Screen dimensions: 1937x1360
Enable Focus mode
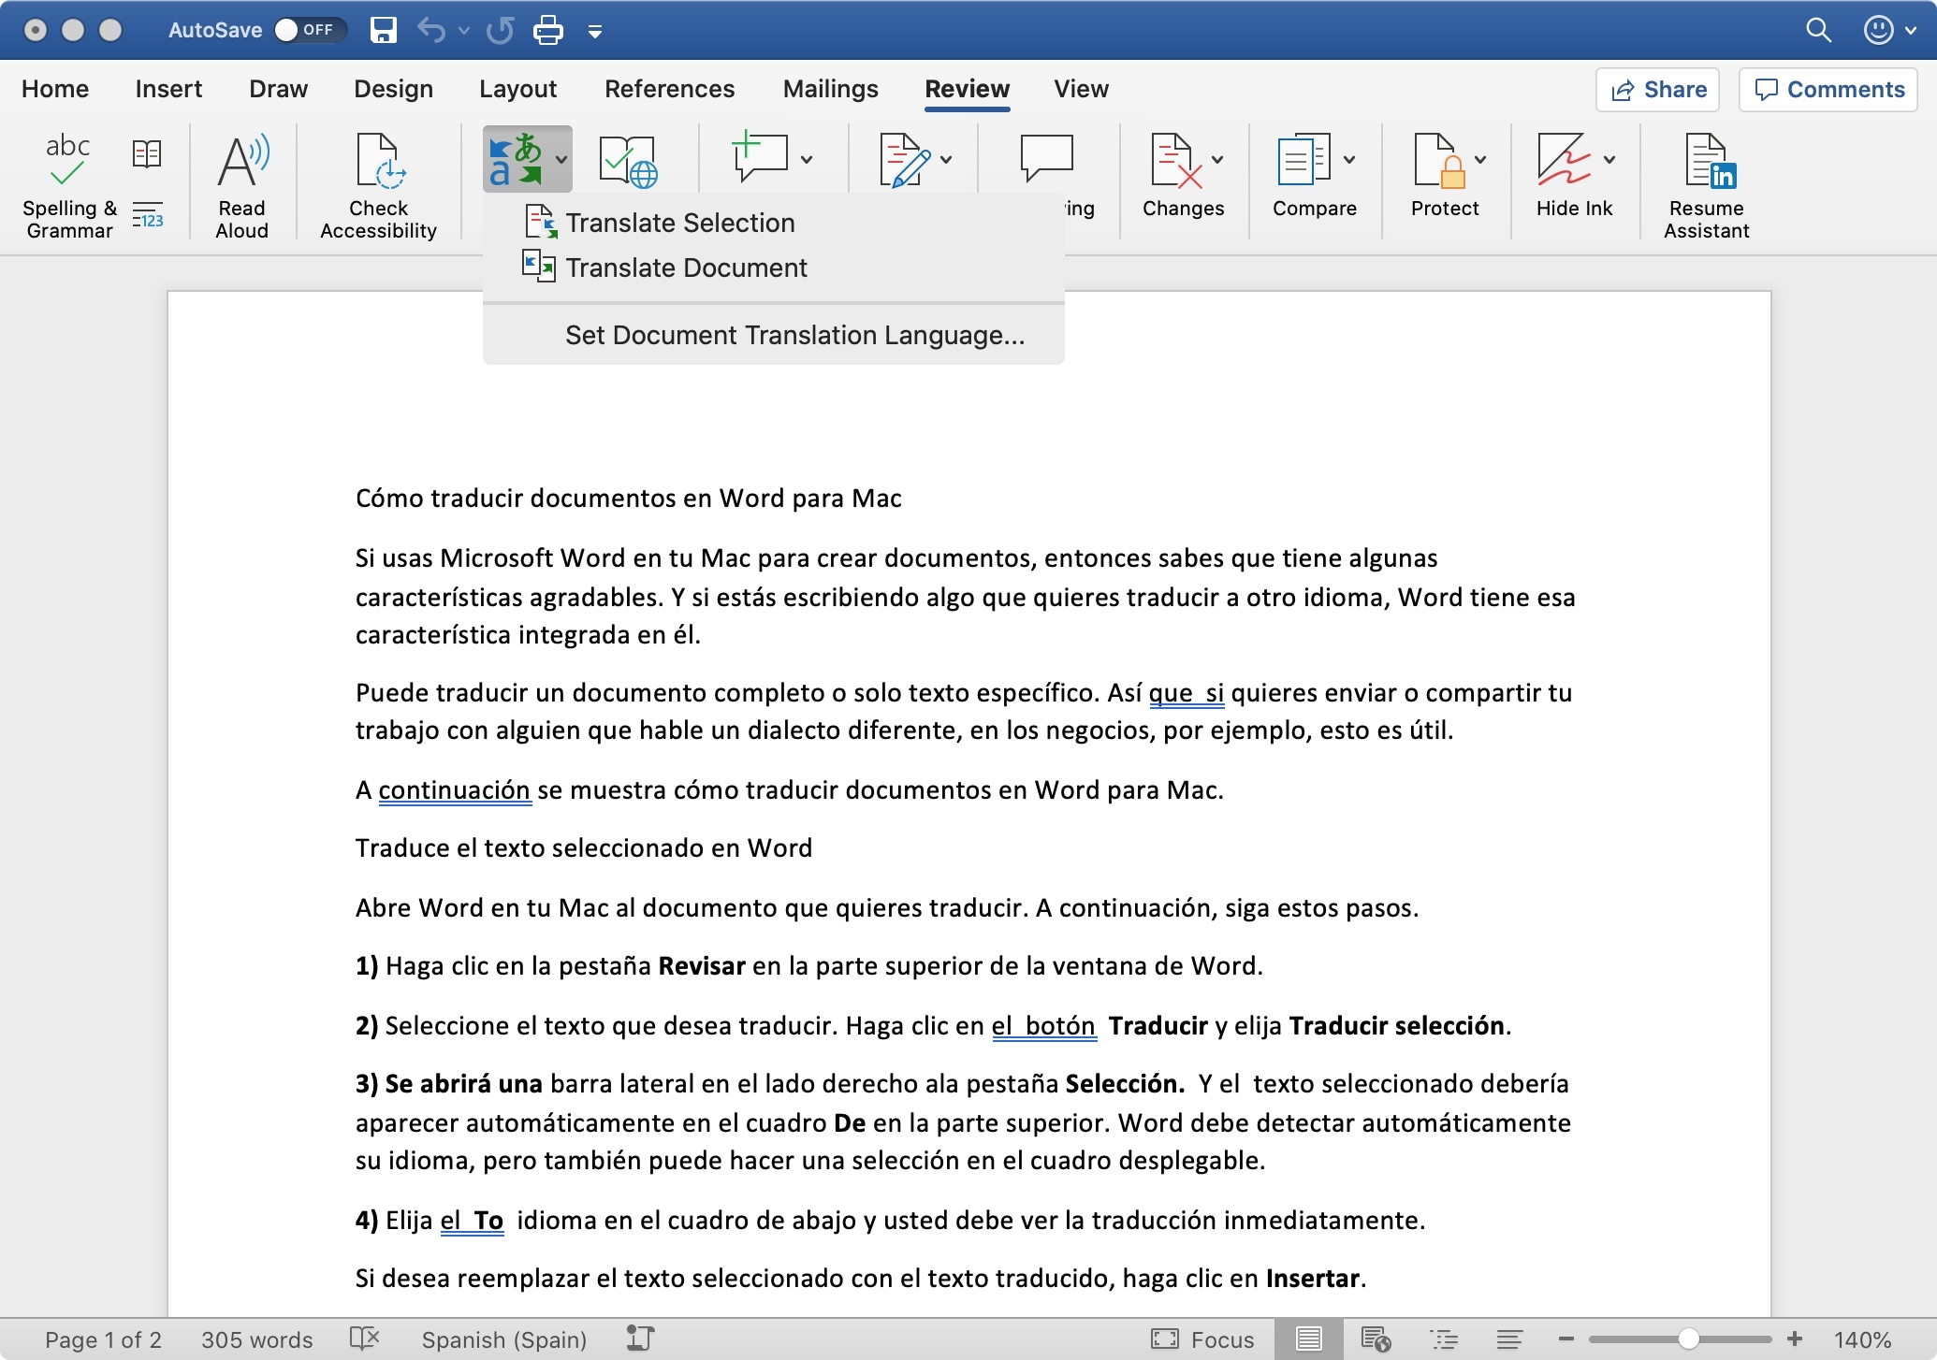(1202, 1339)
